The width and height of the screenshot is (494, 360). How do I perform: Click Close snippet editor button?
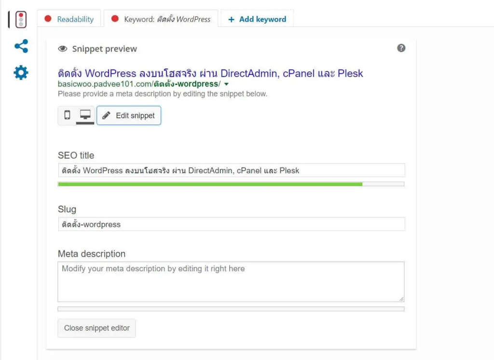click(x=96, y=328)
